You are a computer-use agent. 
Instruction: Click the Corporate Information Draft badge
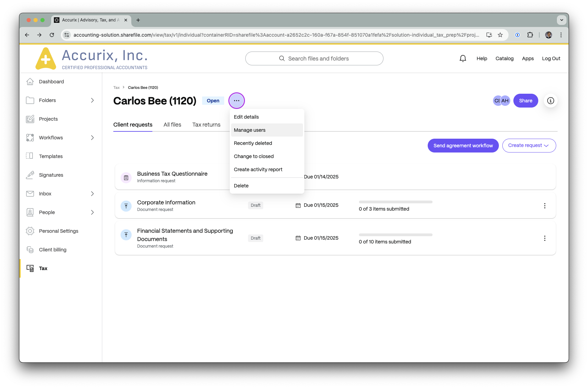pos(256,205)
